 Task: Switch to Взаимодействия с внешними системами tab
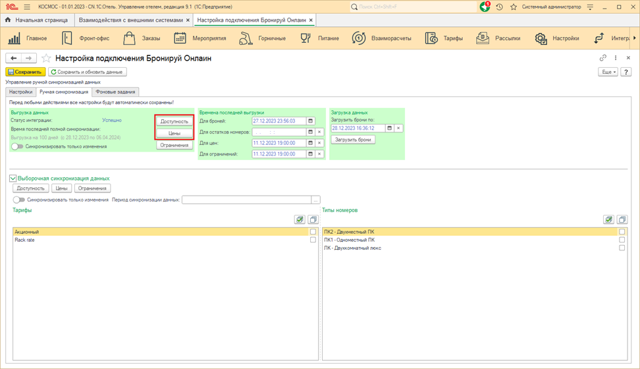pos(130,20)
